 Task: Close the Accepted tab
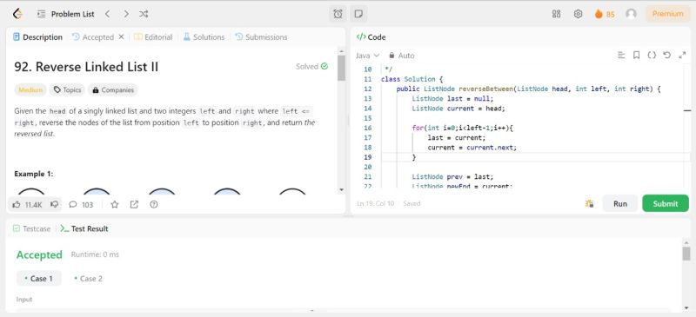(x=121, y=36)
